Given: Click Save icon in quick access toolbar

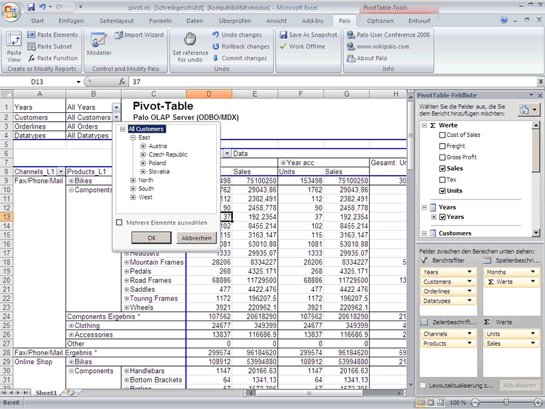Looking at the screenshot, I should coord(31,7).
